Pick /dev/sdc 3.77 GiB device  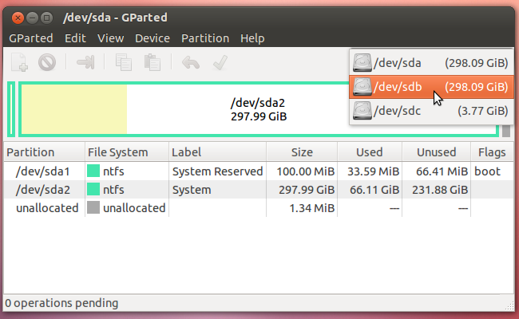431,111
